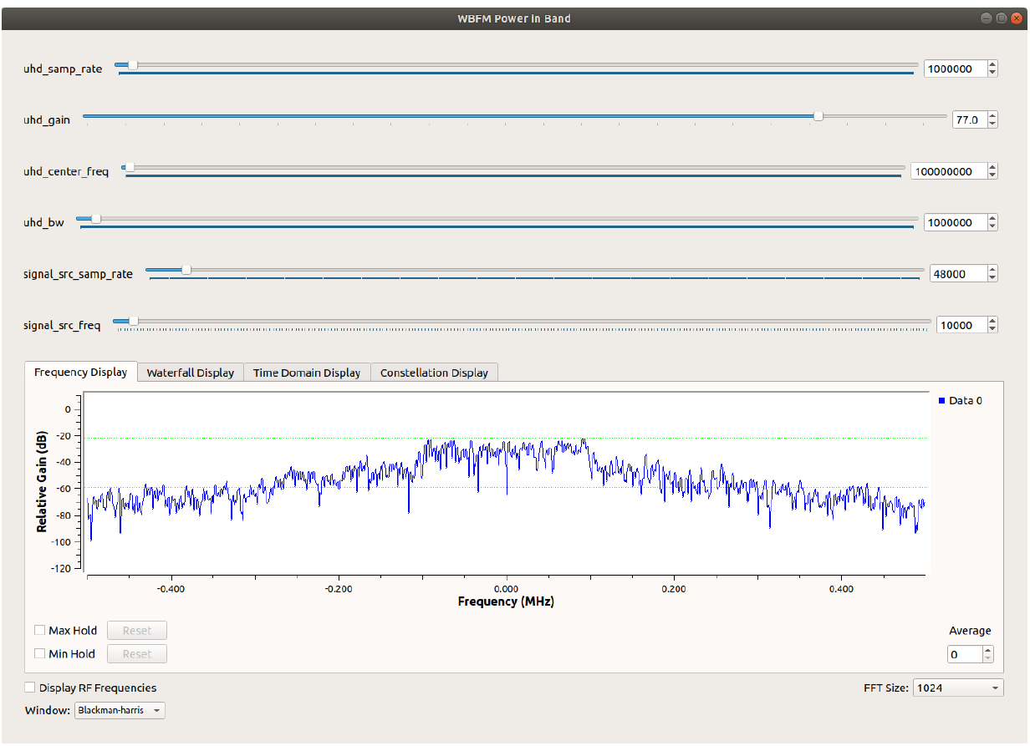Click the signal_src_samp_rate value field

(958, 274)
